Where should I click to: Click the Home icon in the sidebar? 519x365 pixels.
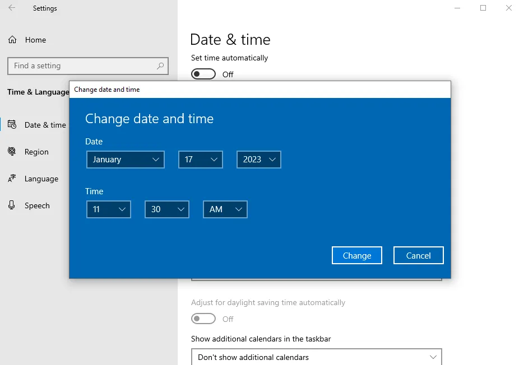click(11, 40)
